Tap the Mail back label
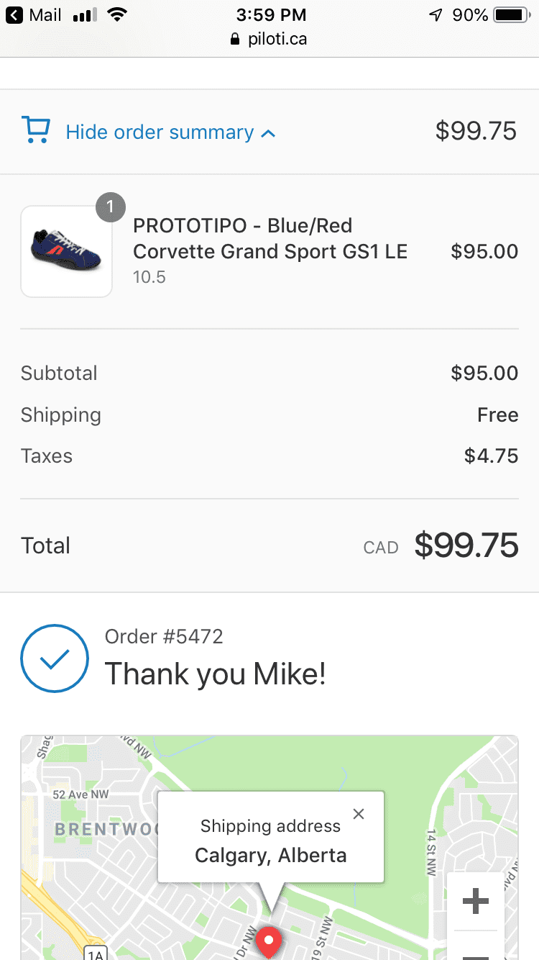 pyautogui.click(x=45, y=14)
